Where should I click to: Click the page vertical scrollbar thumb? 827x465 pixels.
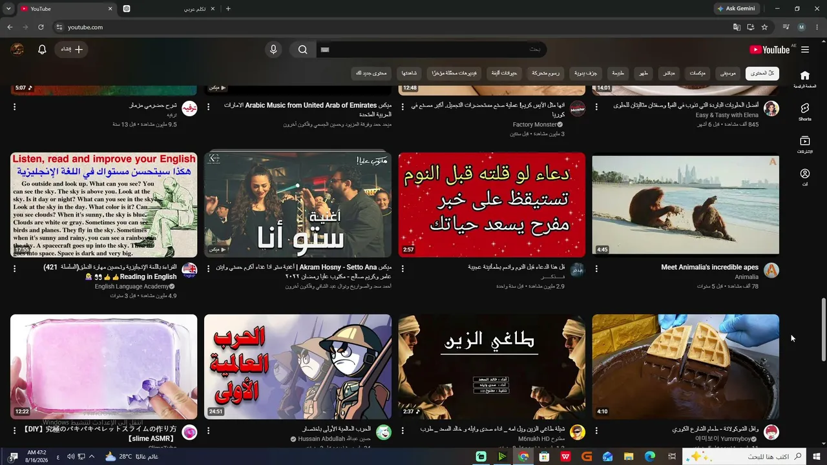point(823,329)
